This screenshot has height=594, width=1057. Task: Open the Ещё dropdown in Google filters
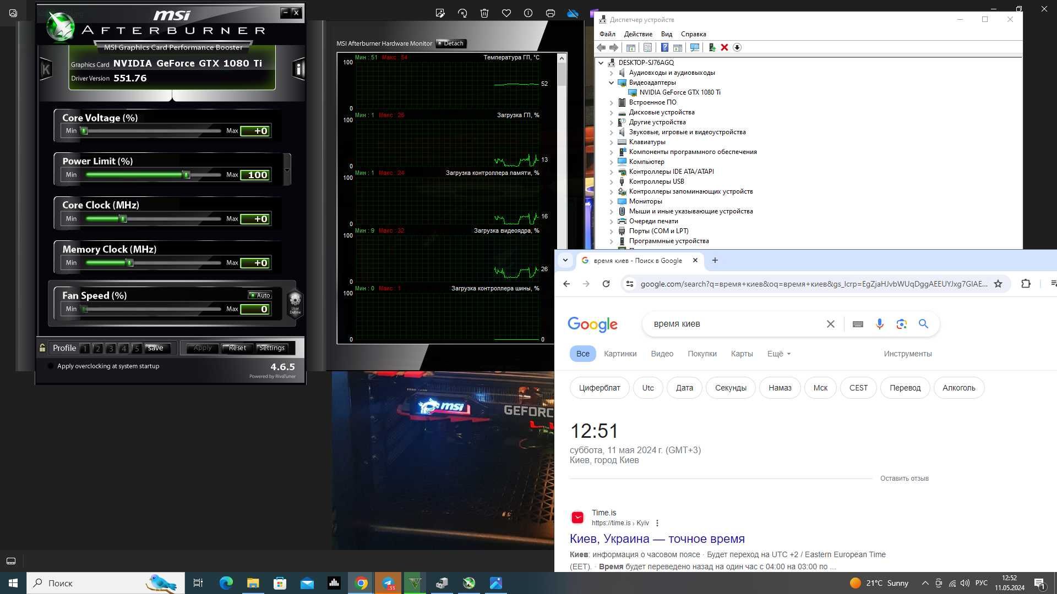pos(779,354)
